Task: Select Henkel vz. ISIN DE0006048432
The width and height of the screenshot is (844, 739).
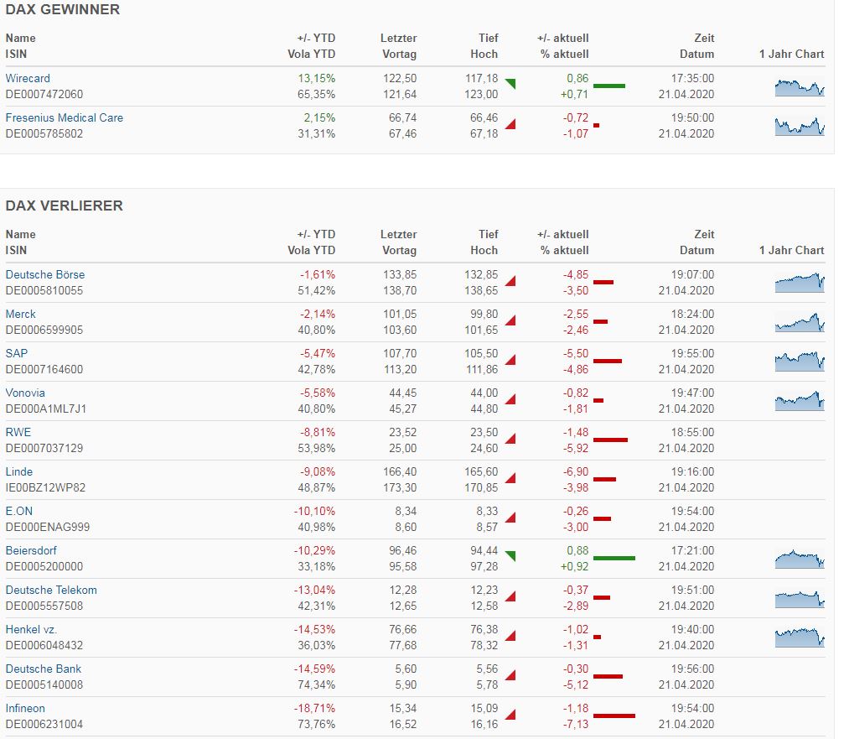Action: 44,645
